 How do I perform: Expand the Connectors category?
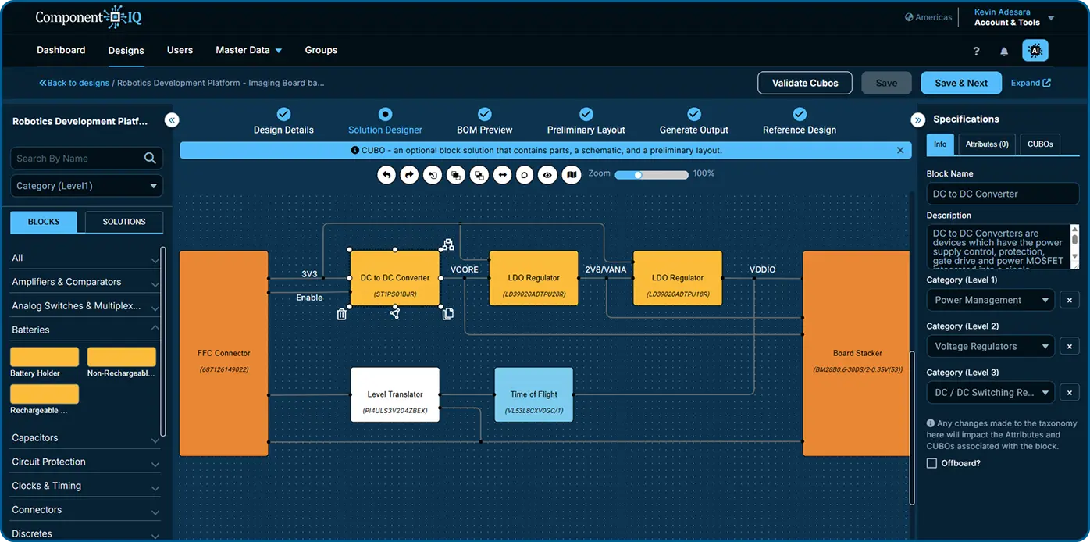point(85,510)
